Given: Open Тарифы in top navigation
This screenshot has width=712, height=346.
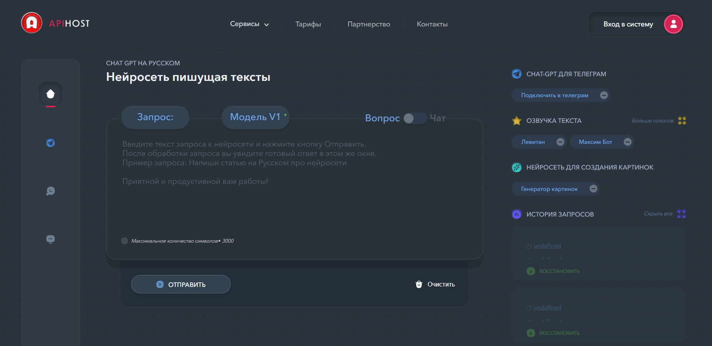Looking at the screenshot, I should 308,24.
